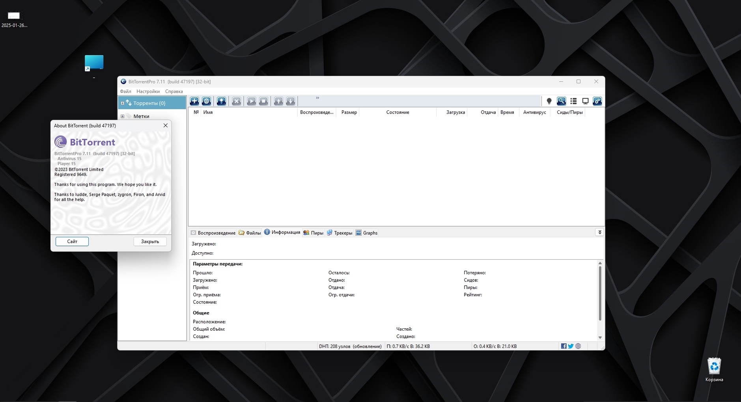Click scroll down arrow in info panel

pyautogui.click(x=600, y=337)
